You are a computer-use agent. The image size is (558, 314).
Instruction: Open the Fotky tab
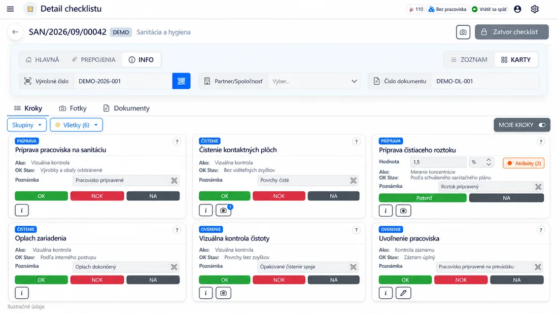(x=73, y=108)
